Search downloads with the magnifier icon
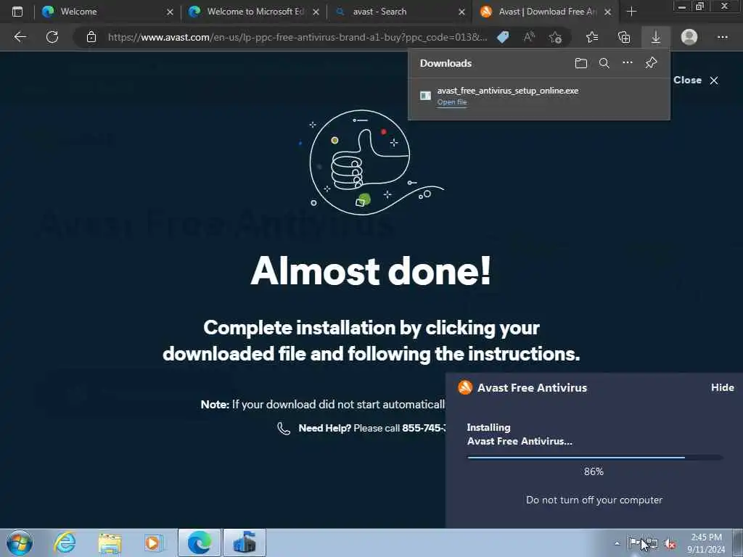Viewport: 743px width, 557px height. 604,63
